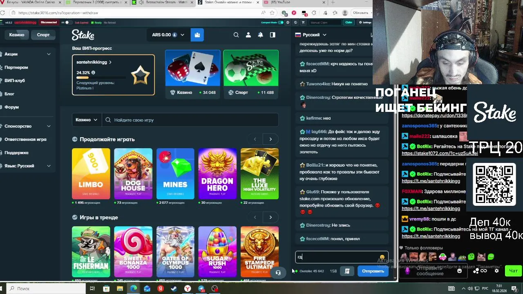Click the Kick chat microphone icon
Image resolution: width=523 pixels, height=294 pixels.
(x=407, y=271)
